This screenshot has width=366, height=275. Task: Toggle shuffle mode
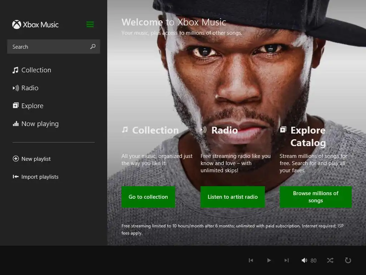(330, 260)
